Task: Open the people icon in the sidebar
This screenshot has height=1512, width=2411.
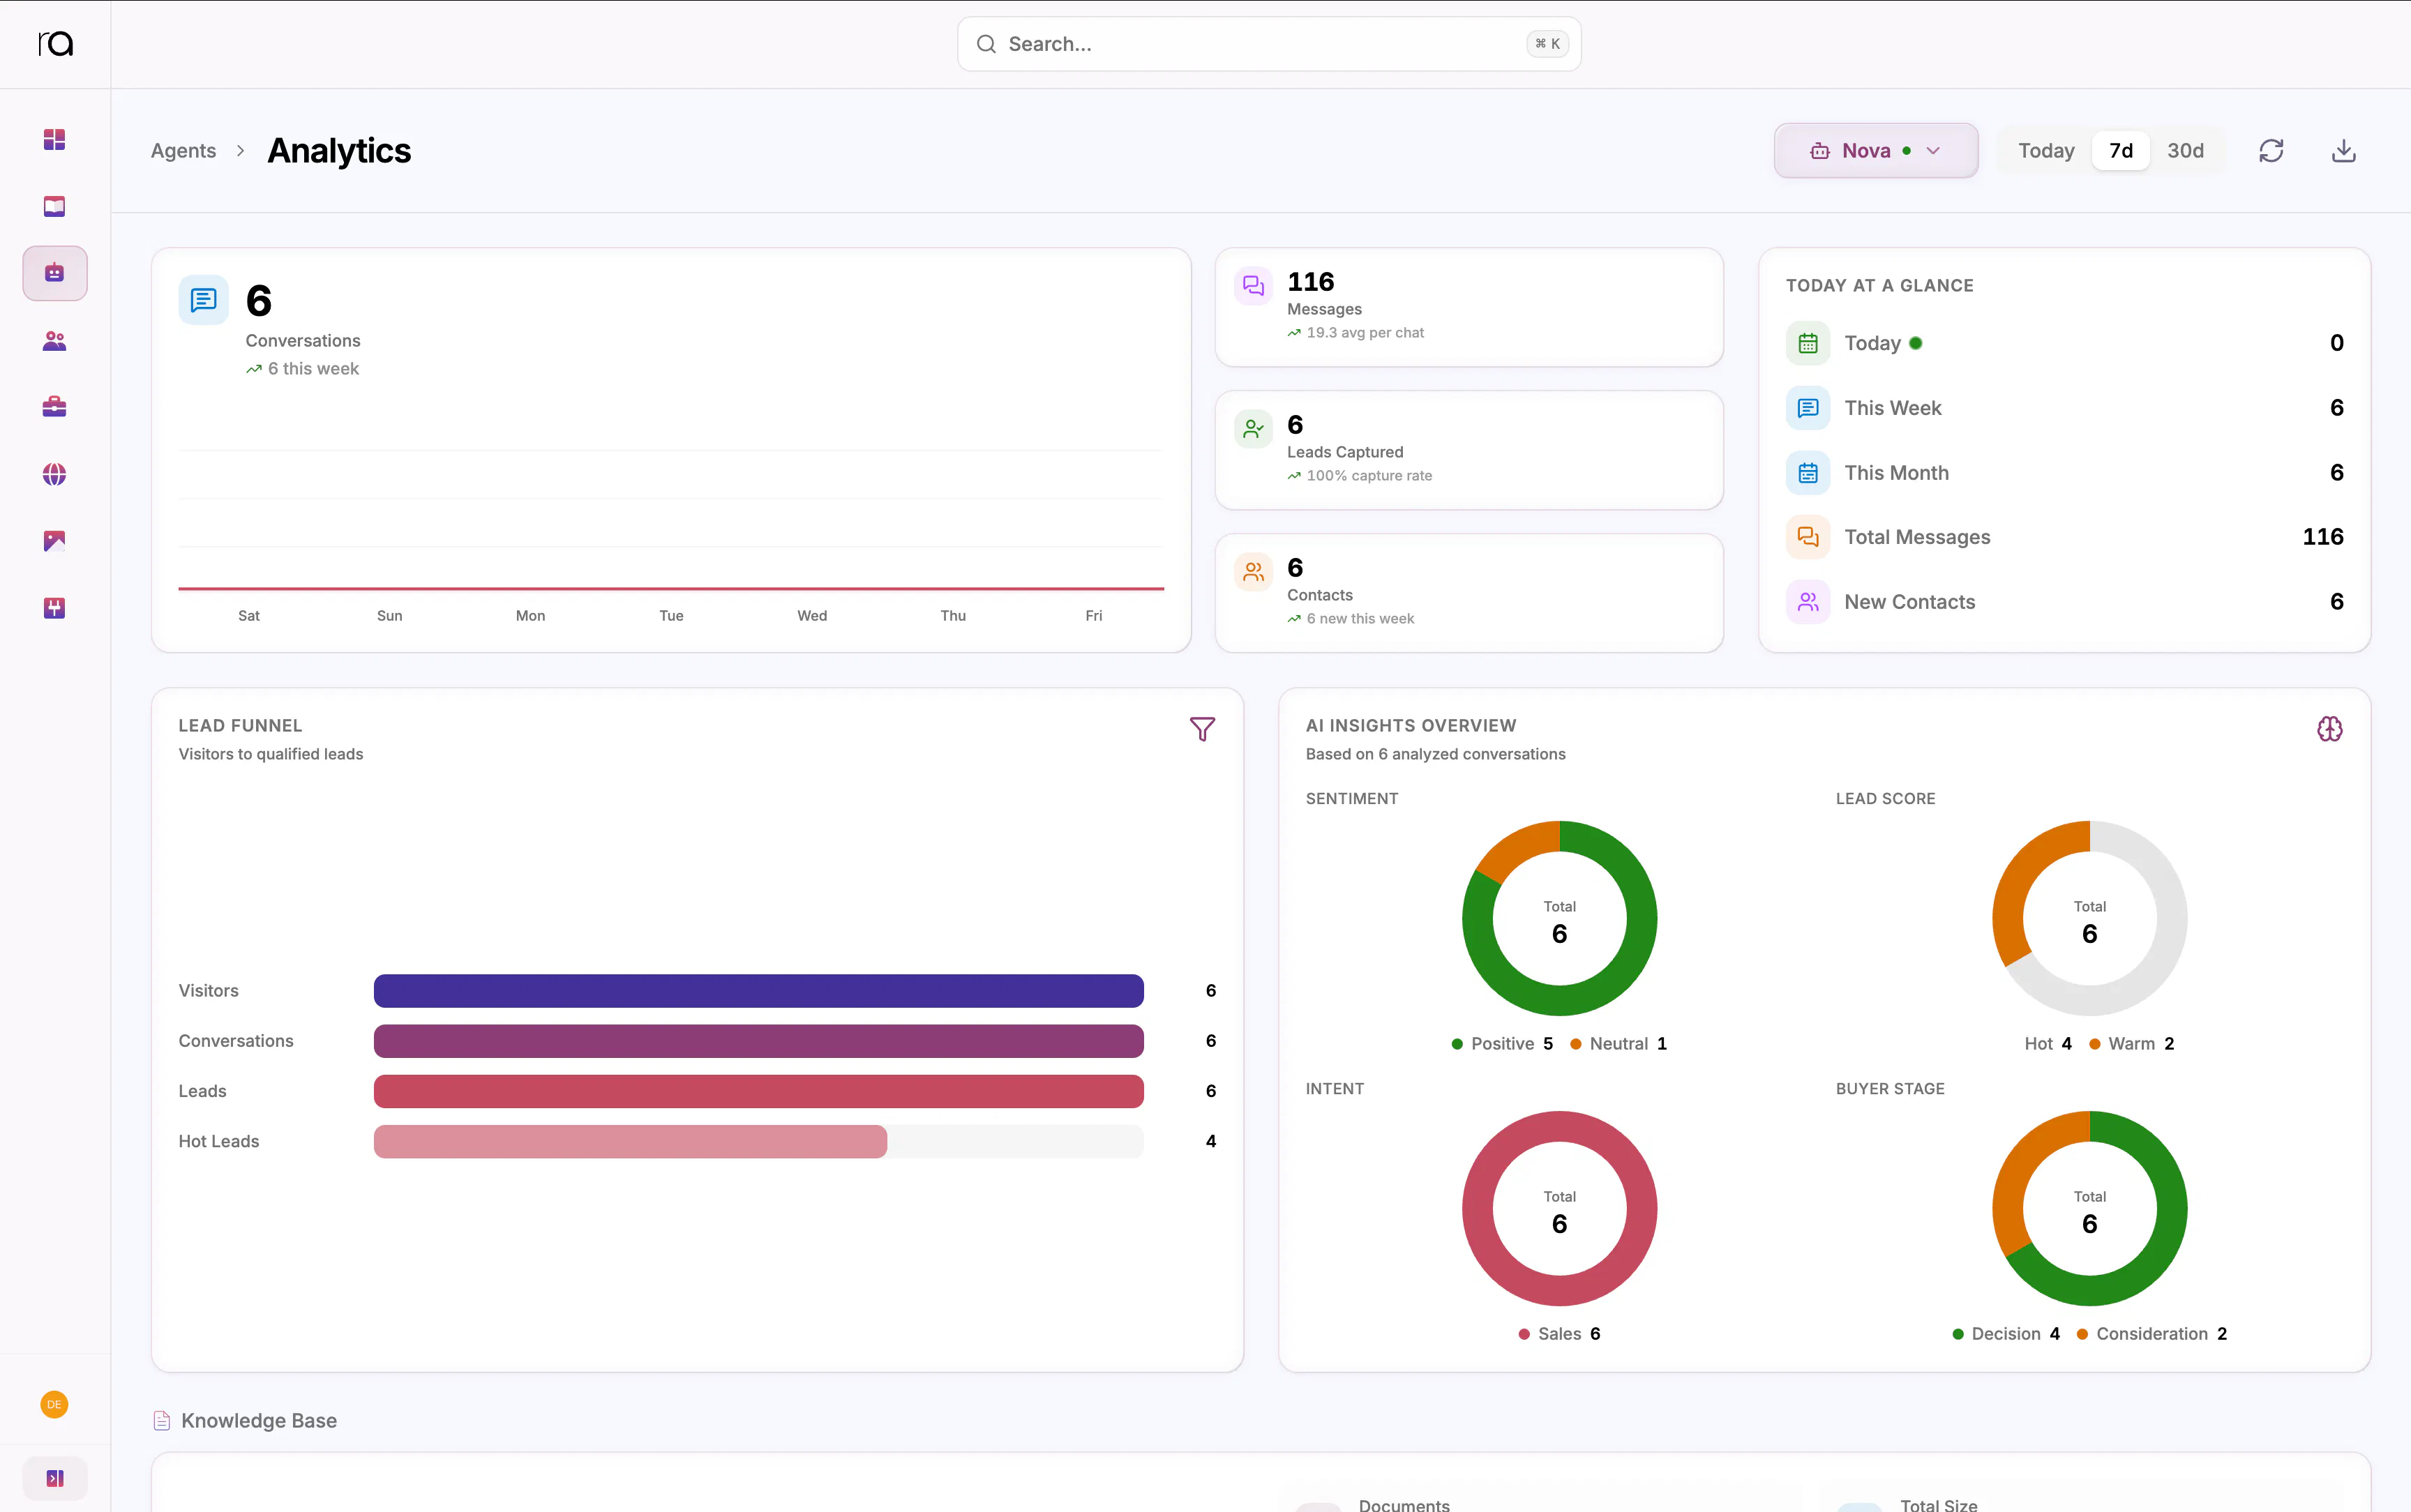Action: pos(55,341)
